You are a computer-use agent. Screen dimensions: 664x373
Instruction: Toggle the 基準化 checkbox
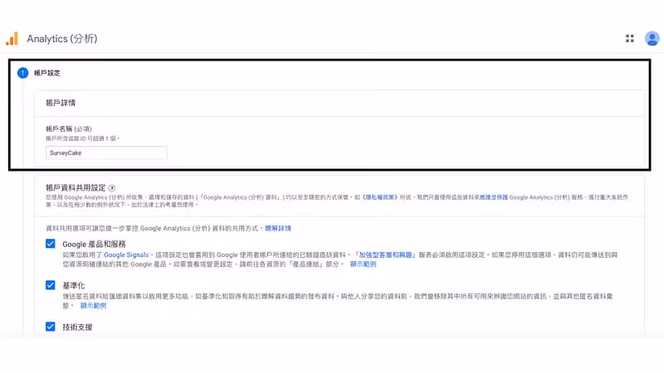point(51,285)
